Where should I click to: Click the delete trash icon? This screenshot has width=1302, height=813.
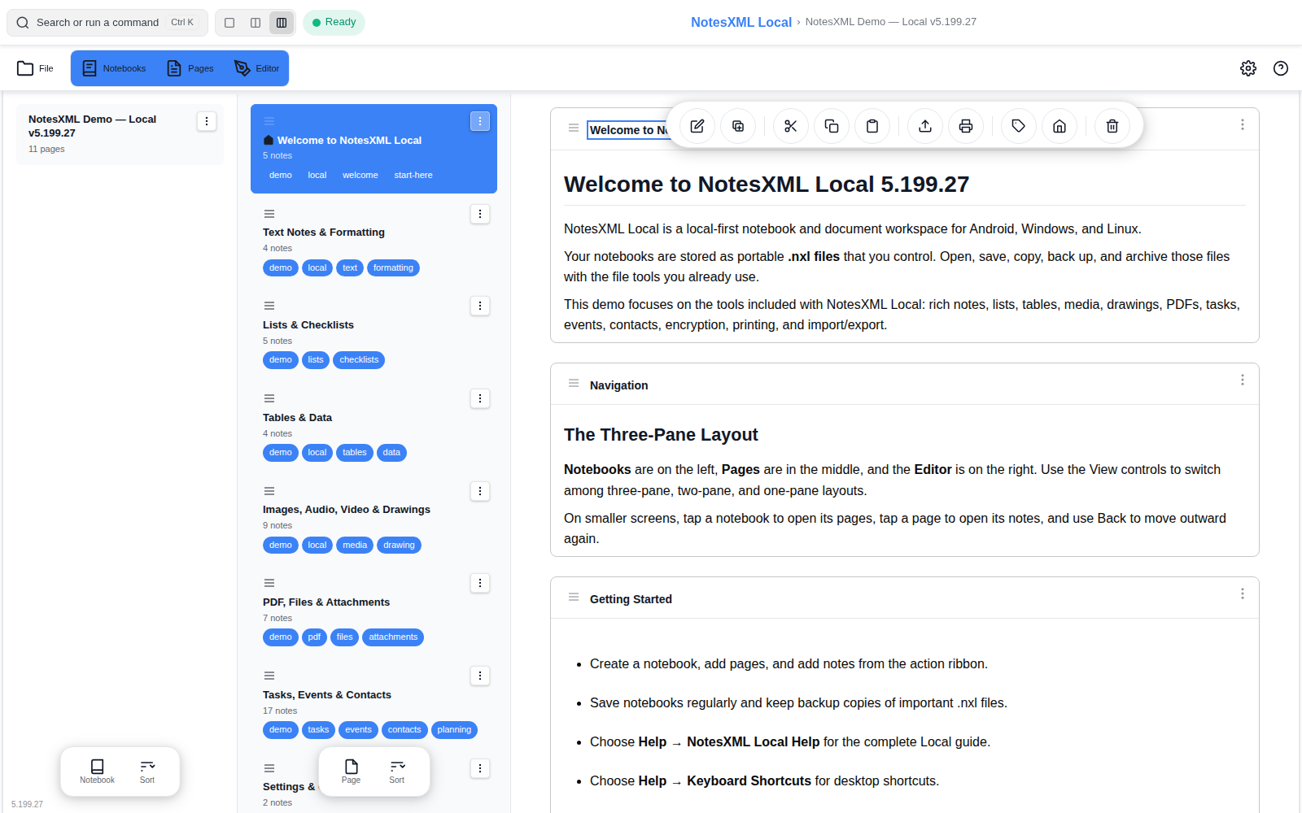point(1112,126)
